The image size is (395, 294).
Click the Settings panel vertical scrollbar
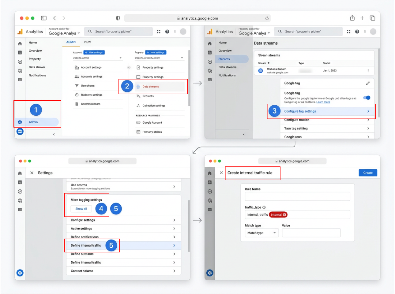[x=189, y=226]
